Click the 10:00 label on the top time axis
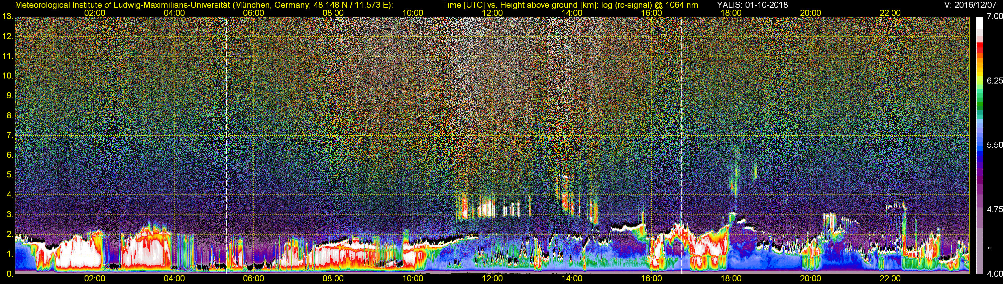The image size is (1003, 284). pyautogui.click(x=413, y=13)
